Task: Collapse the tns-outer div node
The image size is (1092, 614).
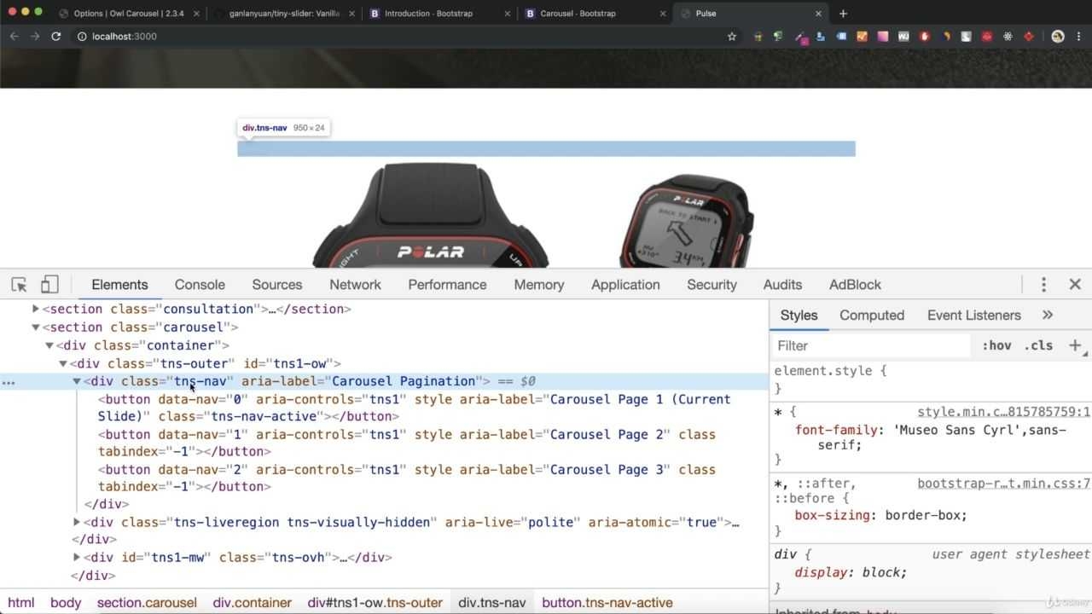Action: [x=63, y=363]
